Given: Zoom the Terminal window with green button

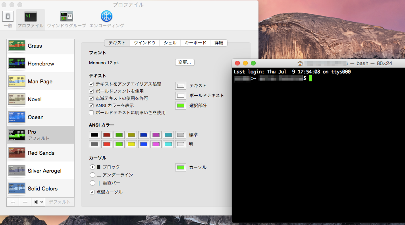Looking at the screenshot, I should (253, 63).
